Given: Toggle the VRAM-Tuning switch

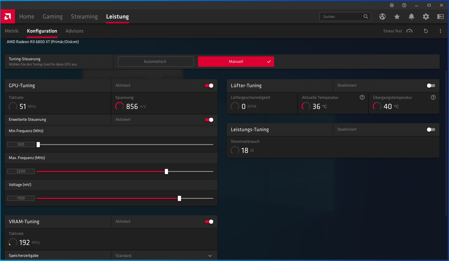Looking at the screenshot, I should [x=209, y=222].
